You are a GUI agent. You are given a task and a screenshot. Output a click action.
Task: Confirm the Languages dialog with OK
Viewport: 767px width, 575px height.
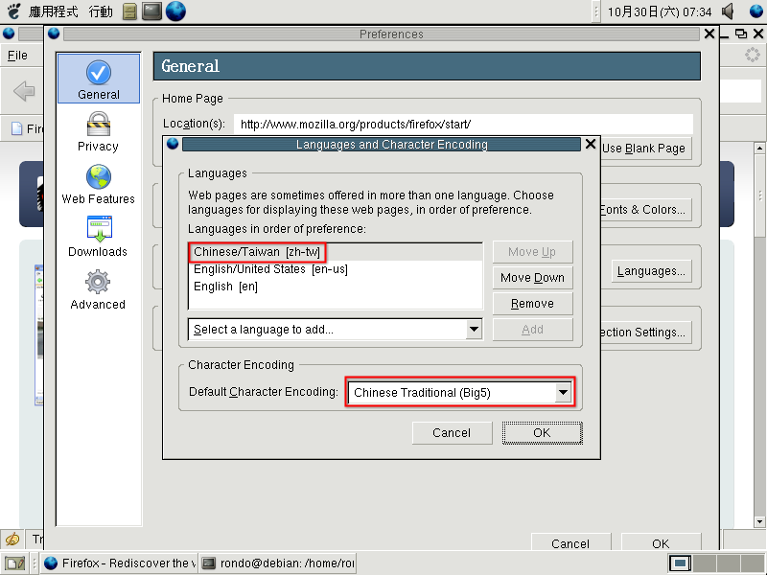[x=542, y=433]
